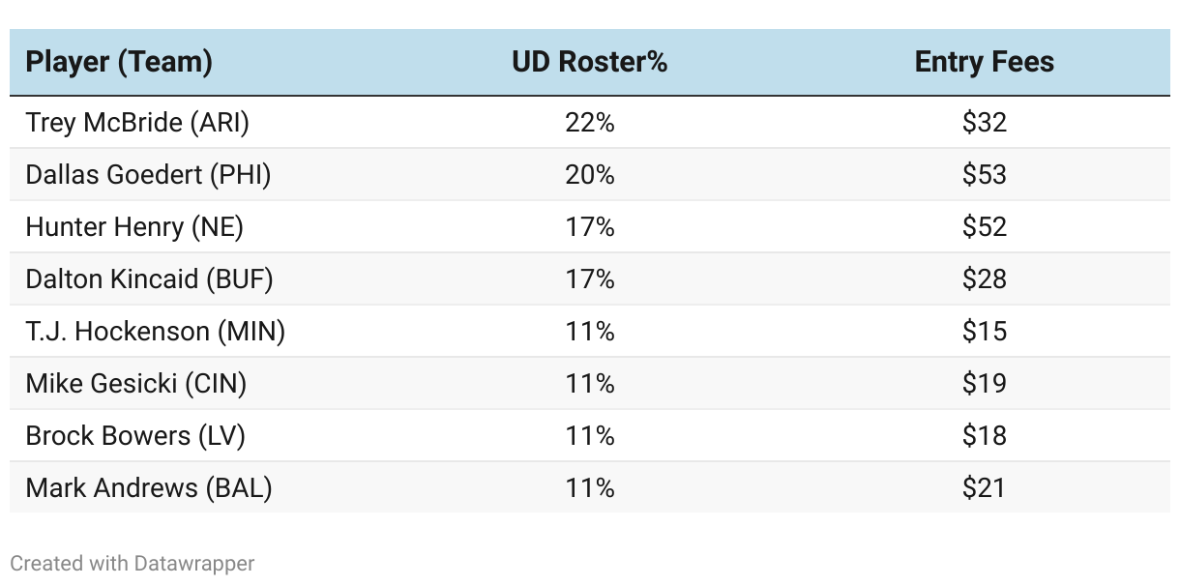Screen dimensions: 1180x586
Task: Select the Brock Bowers (LV) cell
Action: point(135,435)
